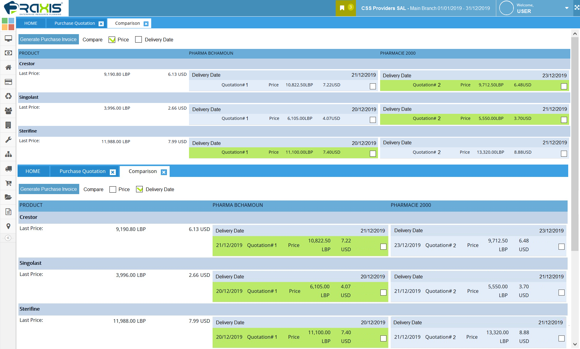
Task: Uncheck the ticked Delivery Date compare checkbox
Action: pos(139,189)
